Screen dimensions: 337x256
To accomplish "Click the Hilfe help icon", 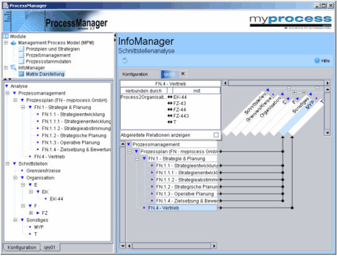I will tap(317, 61).
